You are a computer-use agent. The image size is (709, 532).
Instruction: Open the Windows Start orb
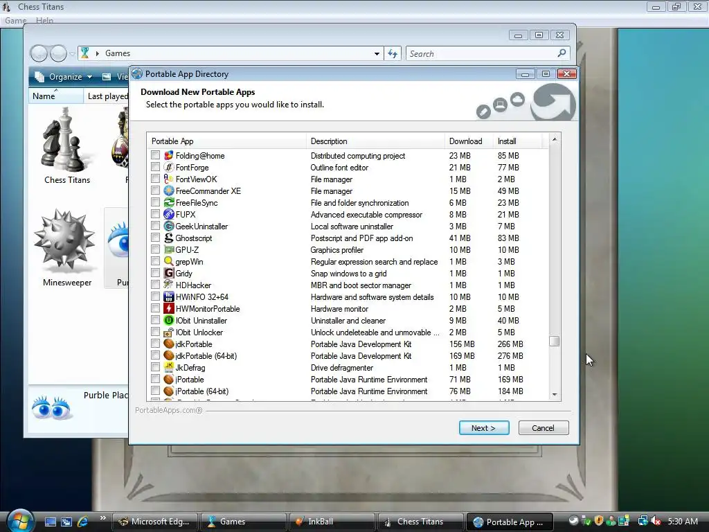tap(20, 521)
